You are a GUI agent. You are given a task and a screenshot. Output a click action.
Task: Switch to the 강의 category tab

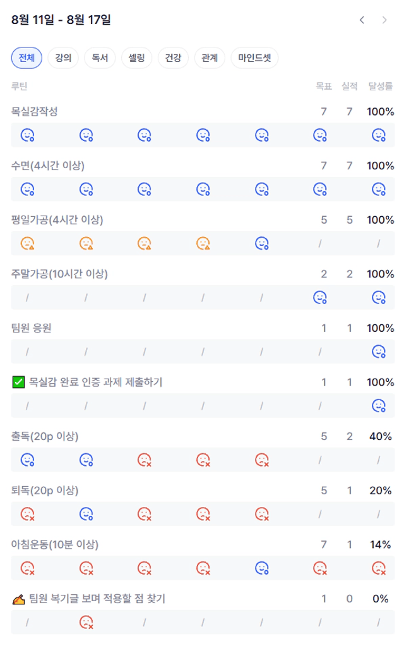click(x=63, y=58)
